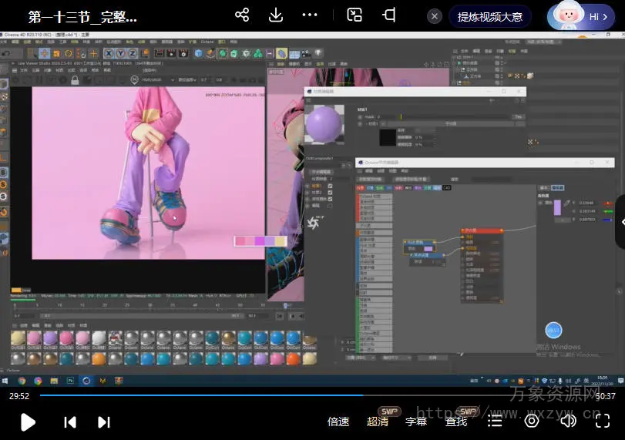
Task: Click the share icon in top bar
Action: pos(242,15)
